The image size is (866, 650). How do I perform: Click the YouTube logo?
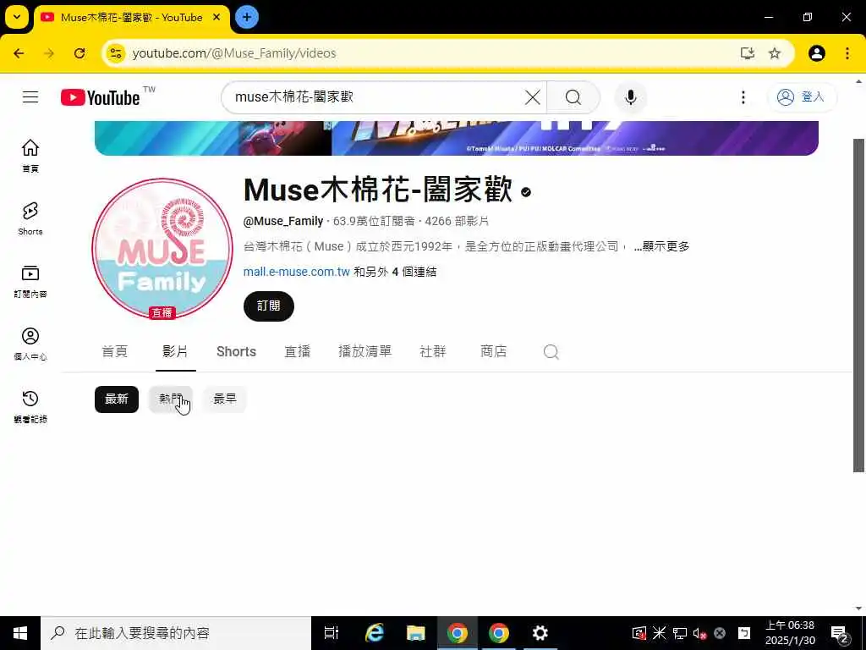(x=101, y=97)
